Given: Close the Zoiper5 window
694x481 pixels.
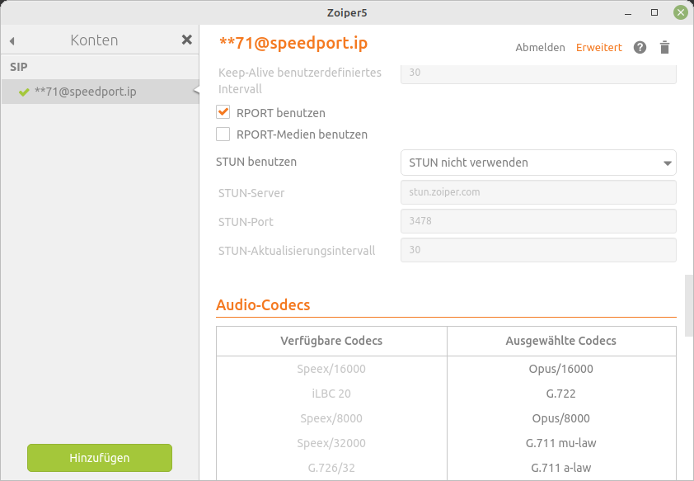Looking at the screenshot, I should [x=681, y=12].
